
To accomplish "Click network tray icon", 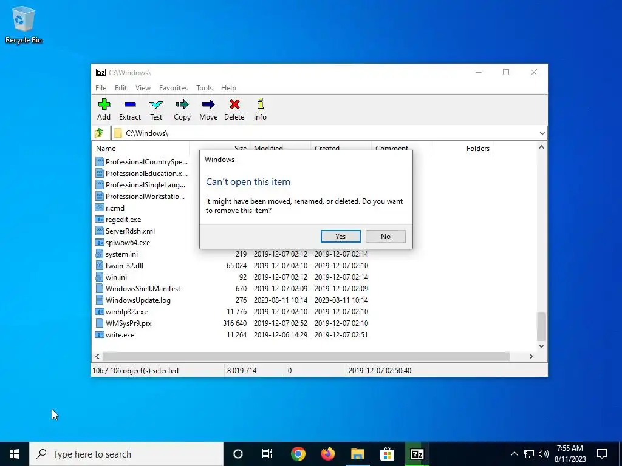I will [529, 454].
